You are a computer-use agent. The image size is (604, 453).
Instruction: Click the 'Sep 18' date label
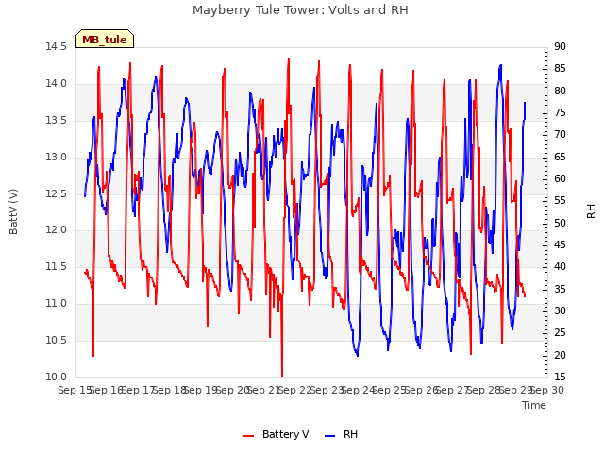pyautogui.click(x=169, y=390)
